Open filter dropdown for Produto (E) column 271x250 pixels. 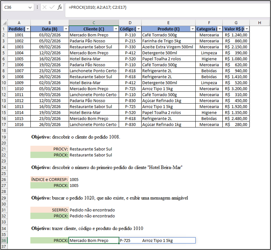[193, 29]
